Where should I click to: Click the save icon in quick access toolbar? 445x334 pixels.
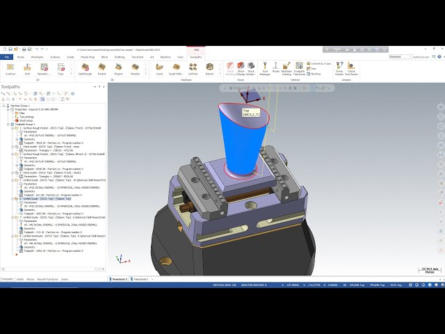click(10, 49)
